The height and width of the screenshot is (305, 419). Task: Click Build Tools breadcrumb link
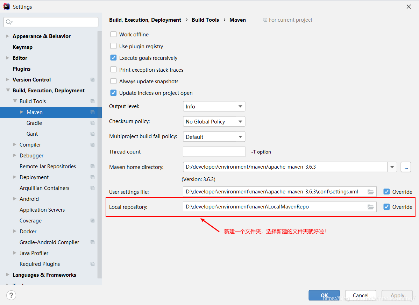click(x=205, y=20)
